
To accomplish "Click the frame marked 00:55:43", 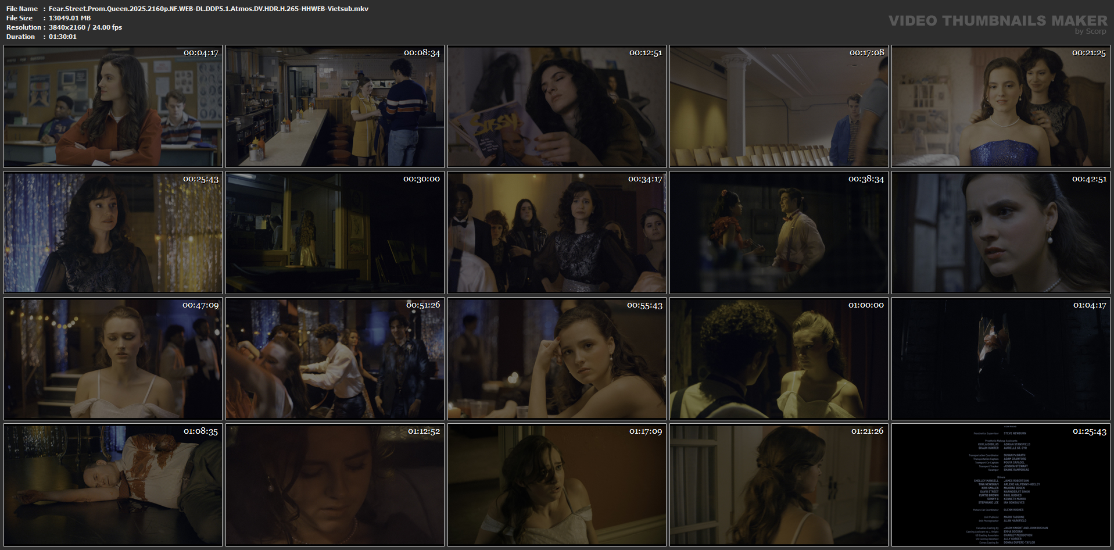I will 557,359.
